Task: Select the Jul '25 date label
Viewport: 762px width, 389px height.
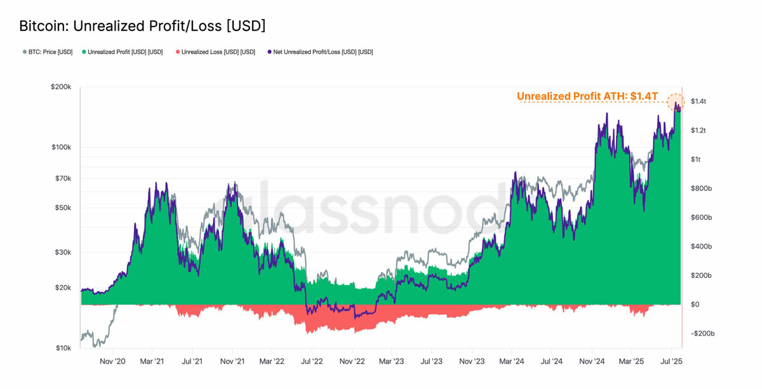Action: (672, 362)
